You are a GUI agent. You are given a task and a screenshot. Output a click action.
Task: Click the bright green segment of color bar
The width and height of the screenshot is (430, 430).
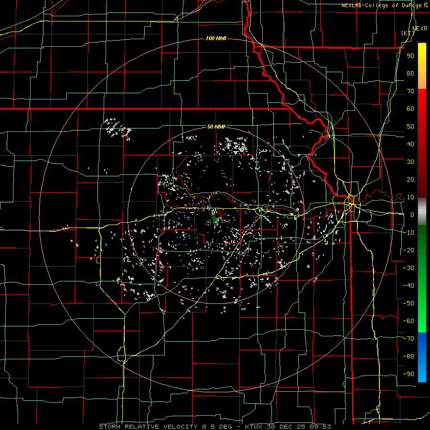(x=422, y=310)
